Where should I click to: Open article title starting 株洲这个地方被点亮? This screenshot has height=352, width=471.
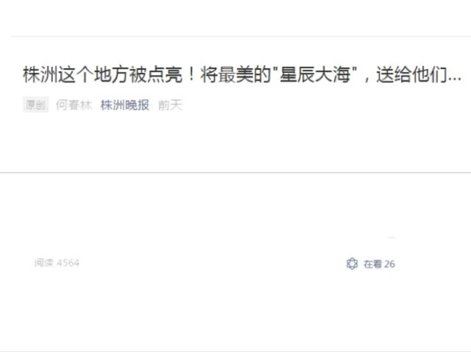pyautogui.click(x=242, y=75)
